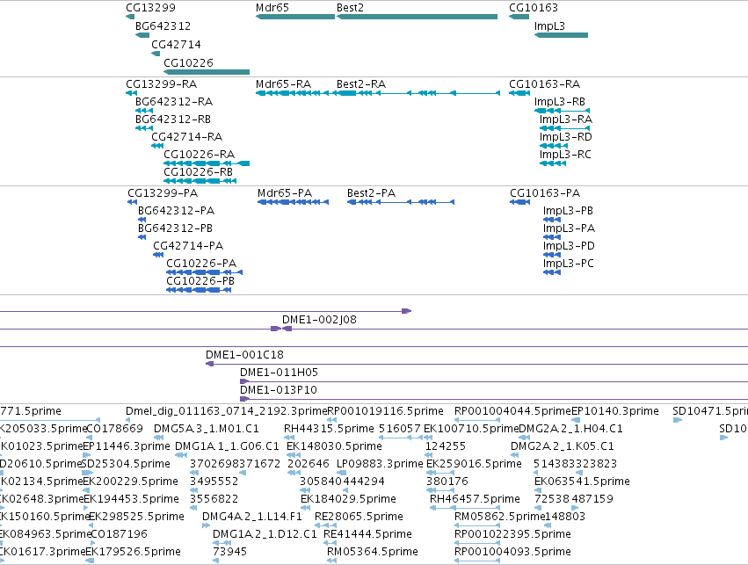Viewport: 748px width, 565px height.
Task: Click transcript CG10226-RB label
Action: [x=198, y=172]
